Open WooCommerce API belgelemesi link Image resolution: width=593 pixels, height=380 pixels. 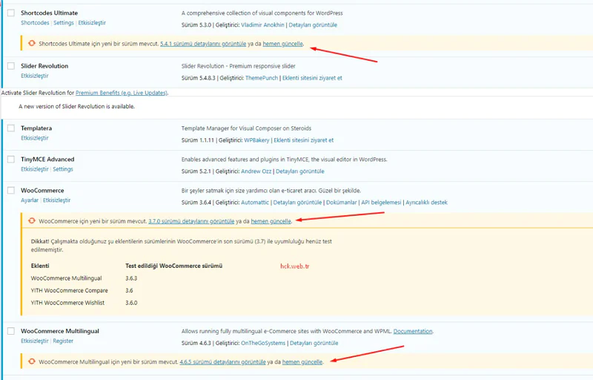381,203
